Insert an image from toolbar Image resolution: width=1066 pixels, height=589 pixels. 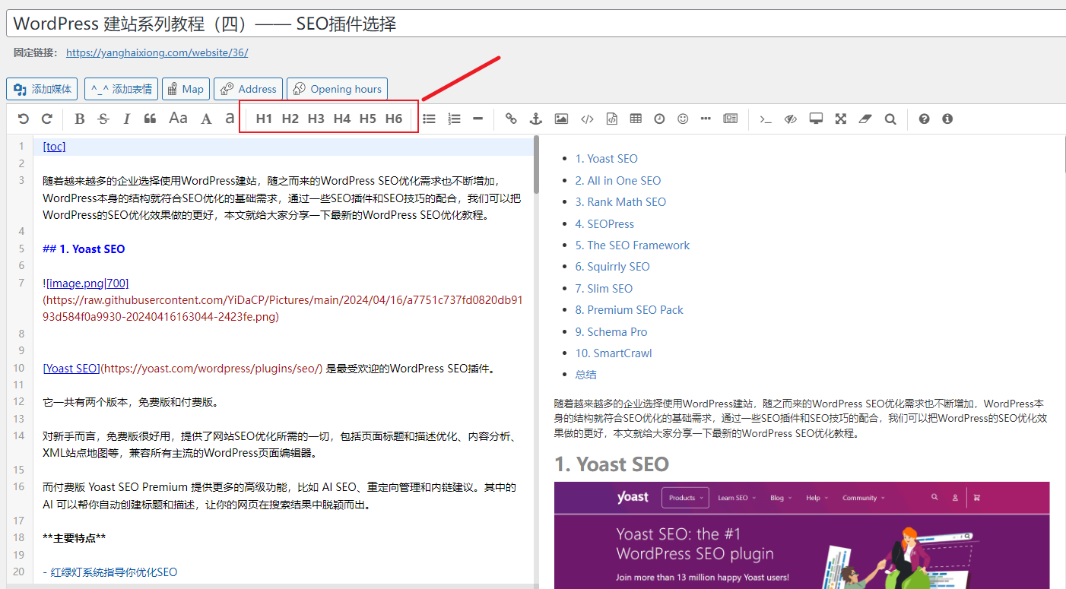coord(561,119)
